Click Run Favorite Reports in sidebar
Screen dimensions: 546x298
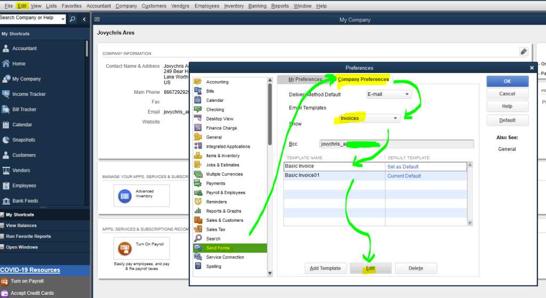coord(28,236)
